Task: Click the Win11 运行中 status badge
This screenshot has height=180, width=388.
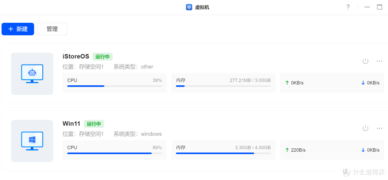Action: pyautogui.click(x=94, y=124)
